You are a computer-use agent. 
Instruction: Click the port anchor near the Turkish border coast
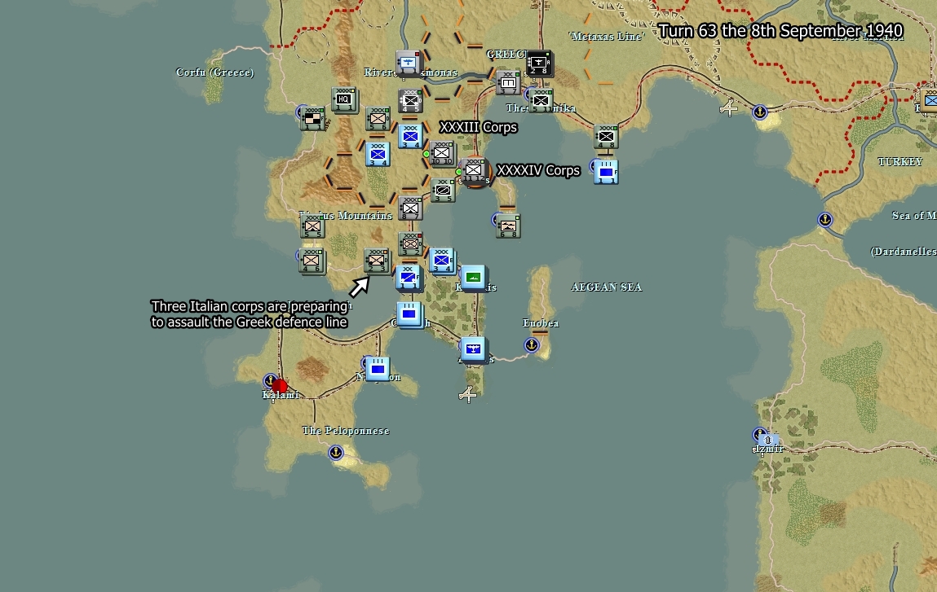[759, 112]
